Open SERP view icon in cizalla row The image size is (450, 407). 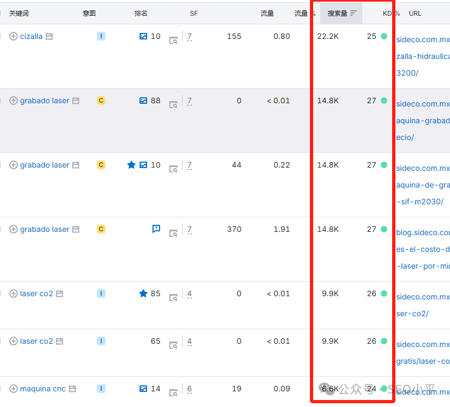[x=173, y=41]
